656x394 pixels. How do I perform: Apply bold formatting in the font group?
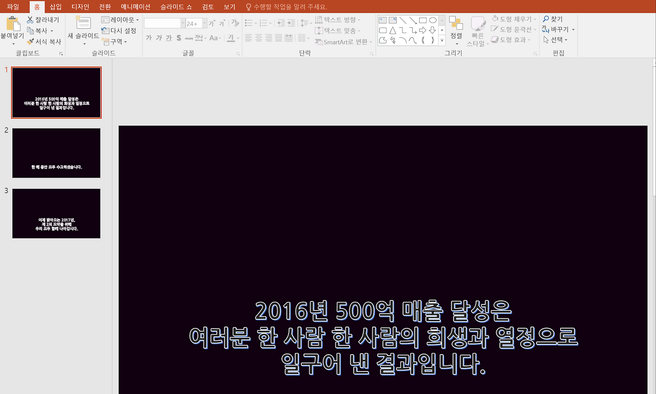pos(148,38)
